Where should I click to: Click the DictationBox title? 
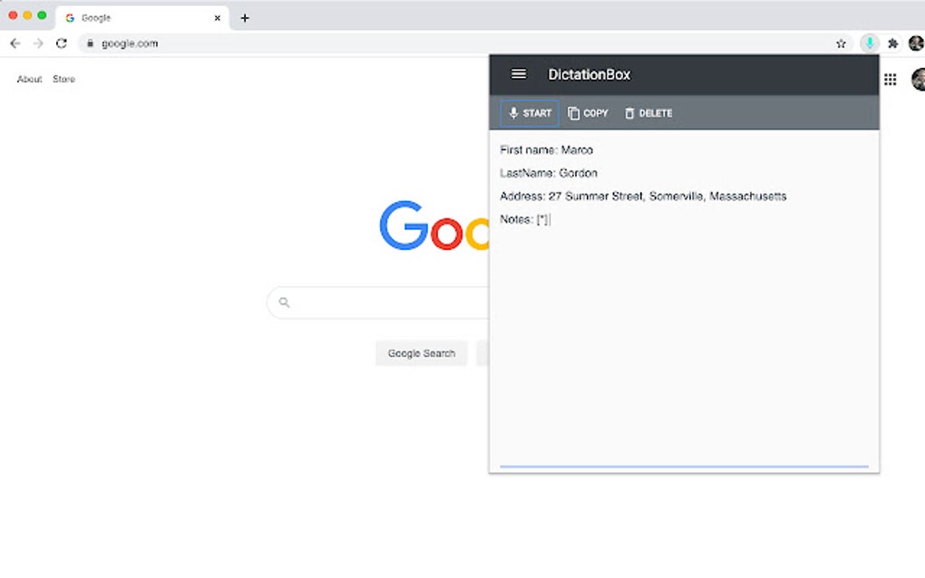pyautogui.click(x=589, y=74)
